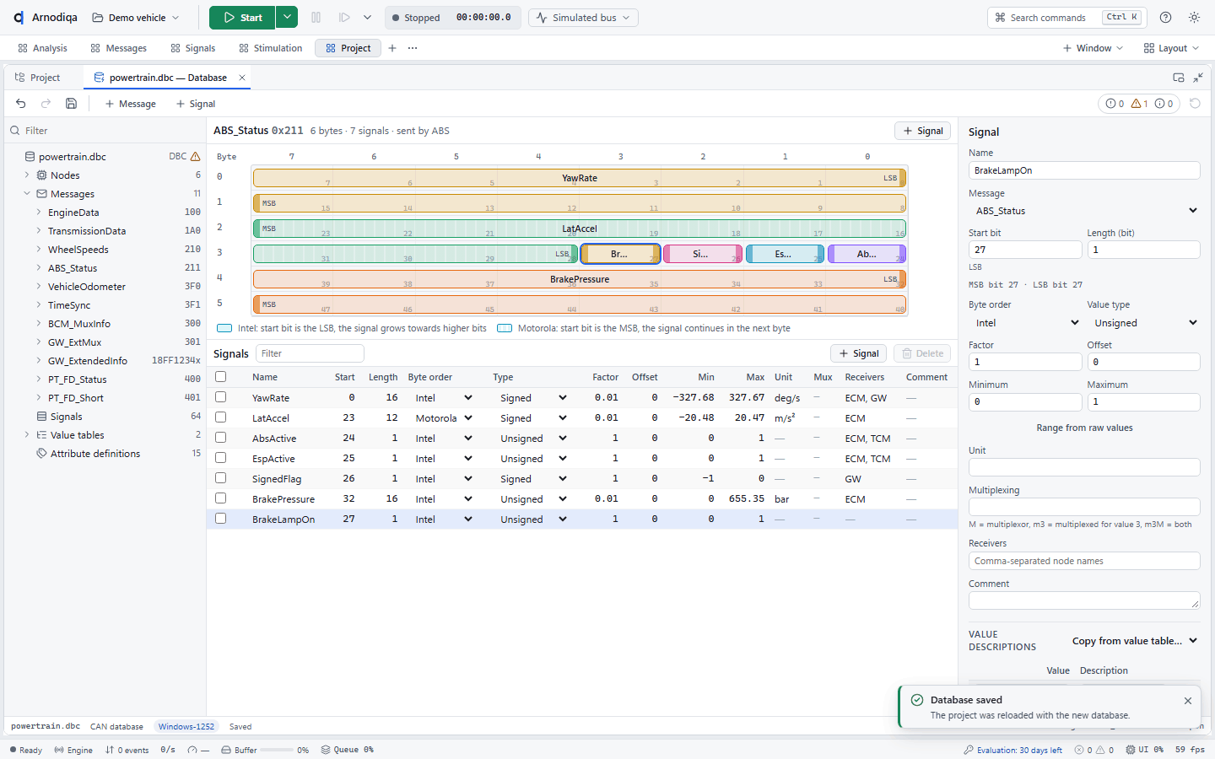
Task: Switch to the Stimulation tab
Action: tap(270, 48)
